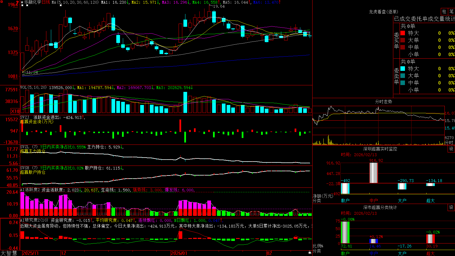Click the 02 month marker on timeline

[269, 253]
